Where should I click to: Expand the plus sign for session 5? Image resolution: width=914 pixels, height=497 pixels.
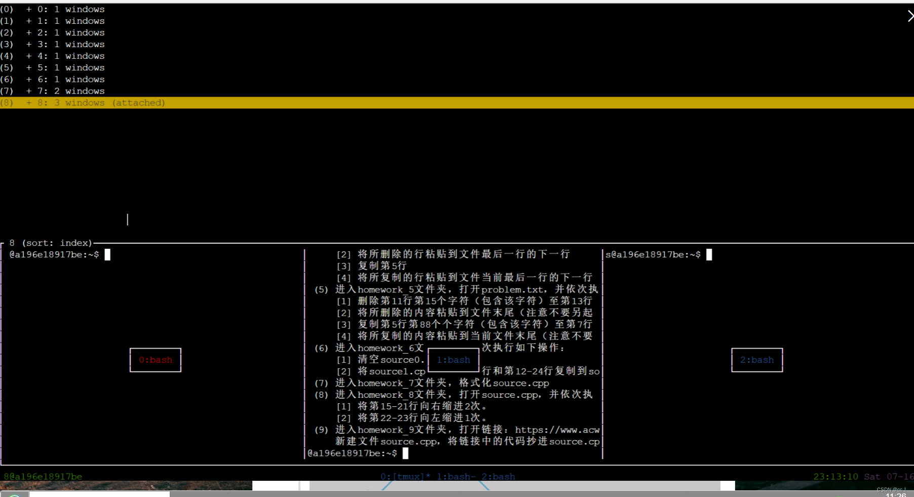point(29,67)
